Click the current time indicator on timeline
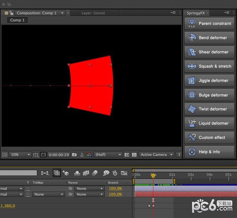 153,176
